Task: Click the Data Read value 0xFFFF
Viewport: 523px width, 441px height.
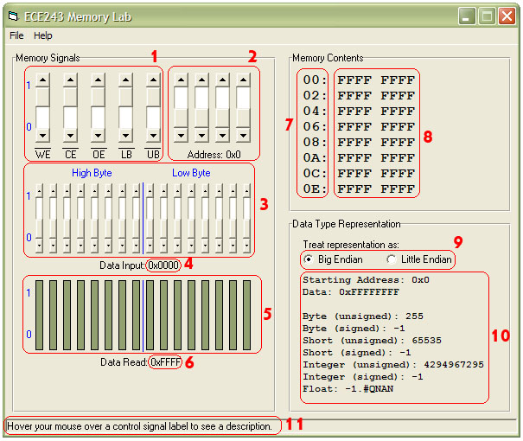Action: [x=165, y=362]
